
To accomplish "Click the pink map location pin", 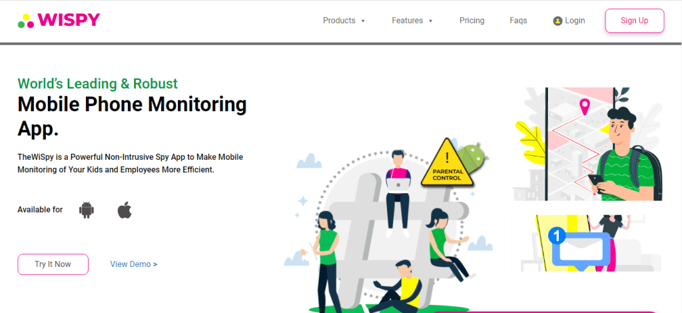I will 585,107.
